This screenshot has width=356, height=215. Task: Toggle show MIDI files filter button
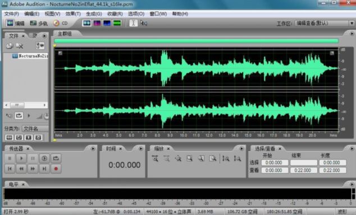point(38,137)
